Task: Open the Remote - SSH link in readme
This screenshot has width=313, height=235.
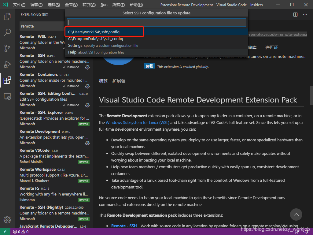Action: point(124,226)
